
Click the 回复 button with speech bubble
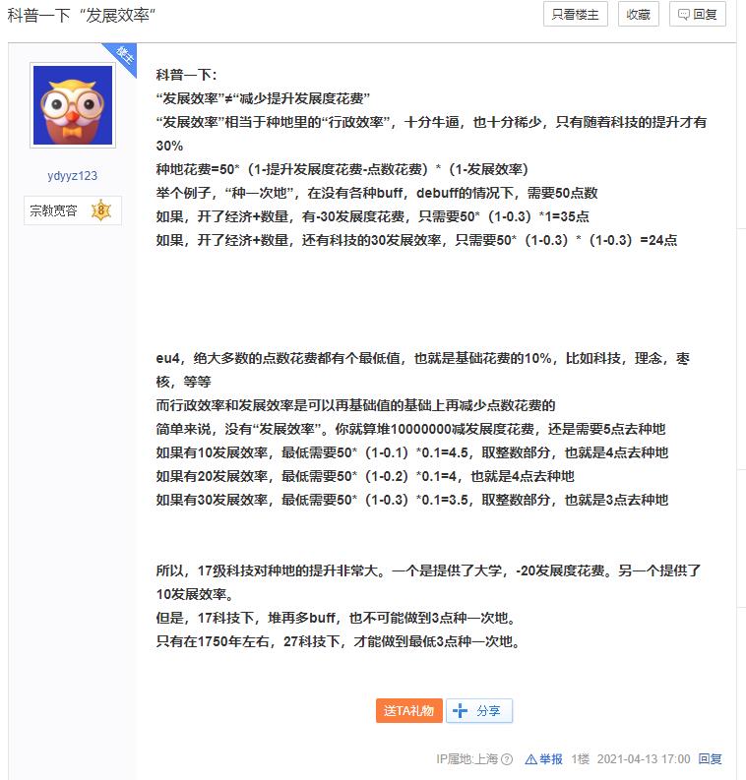697,15
